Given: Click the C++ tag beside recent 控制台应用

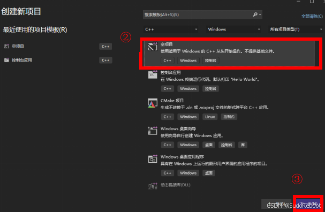Looking at the screenshot, I should [x=105, y=60].
